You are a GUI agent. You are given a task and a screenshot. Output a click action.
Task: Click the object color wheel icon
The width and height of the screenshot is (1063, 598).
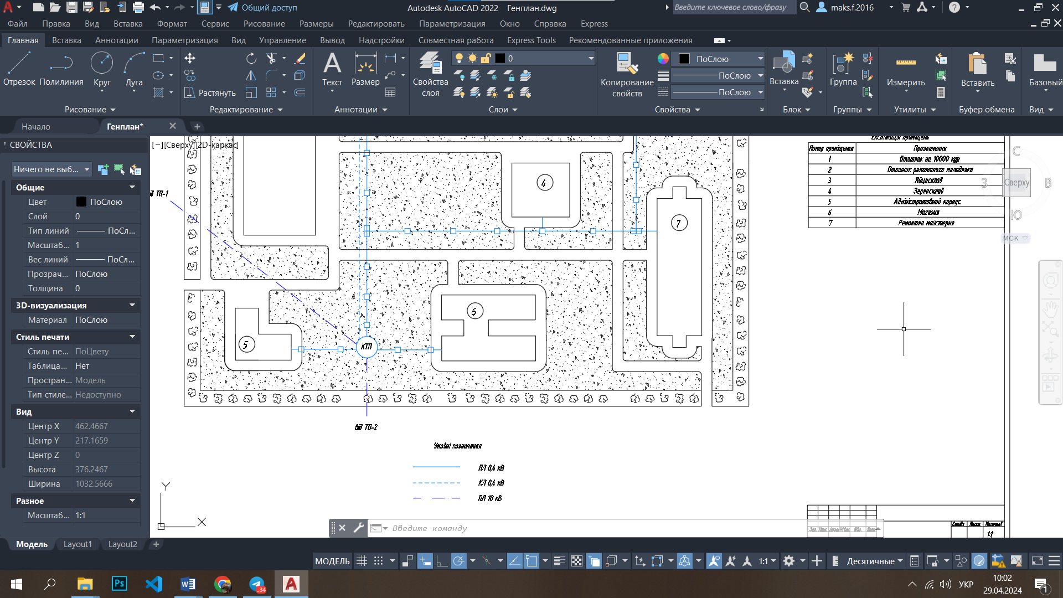(x=663, y=59)
